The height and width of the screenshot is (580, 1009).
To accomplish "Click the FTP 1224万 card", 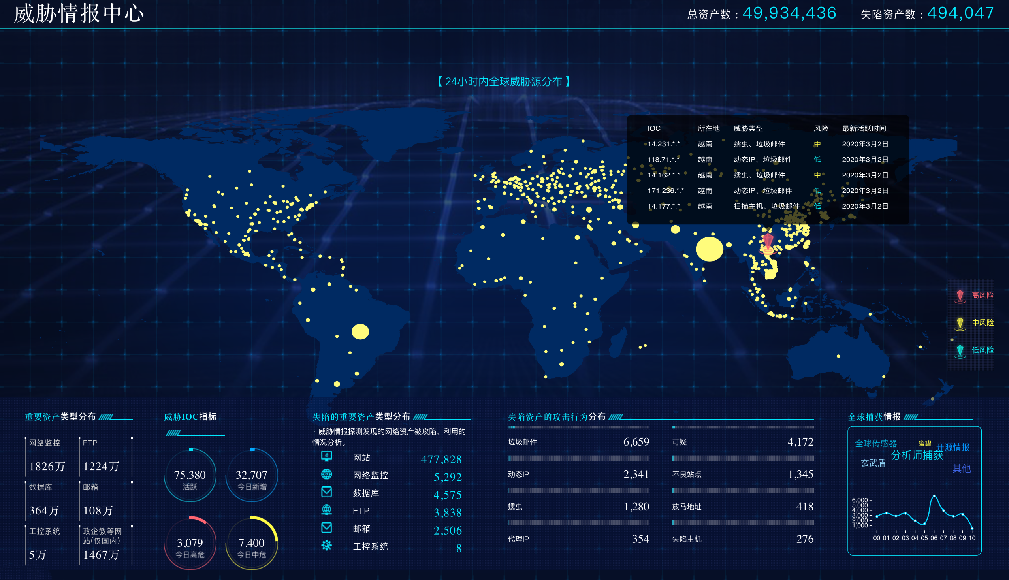I will (105, 457).
